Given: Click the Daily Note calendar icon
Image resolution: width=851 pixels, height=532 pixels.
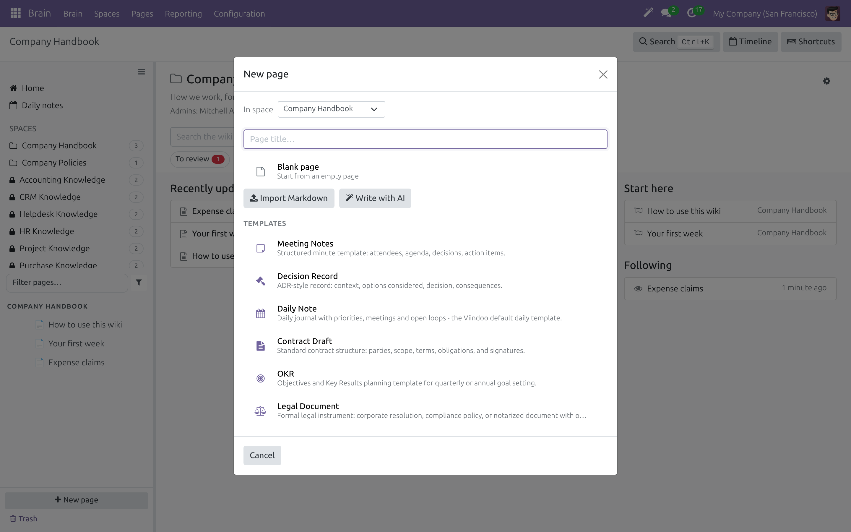Looking at the screenshot, I should point(260,314).
